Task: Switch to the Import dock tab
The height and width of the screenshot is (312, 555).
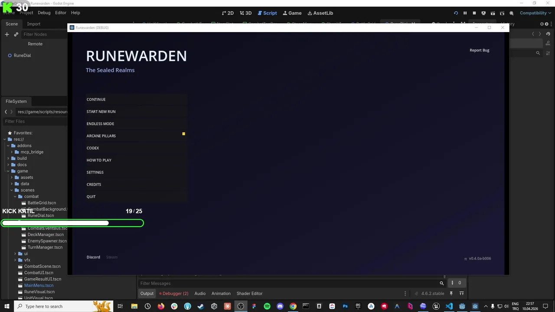Action: click(x=33, y=24)
